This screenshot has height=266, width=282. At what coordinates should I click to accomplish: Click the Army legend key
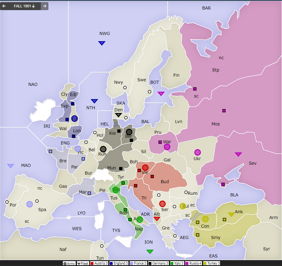pyautogui.click(x=69, y=263)
